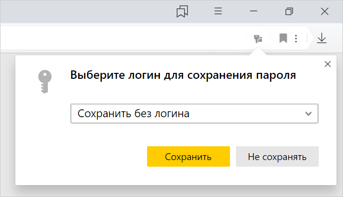Minimize the browser window

(x=254, y=11)
